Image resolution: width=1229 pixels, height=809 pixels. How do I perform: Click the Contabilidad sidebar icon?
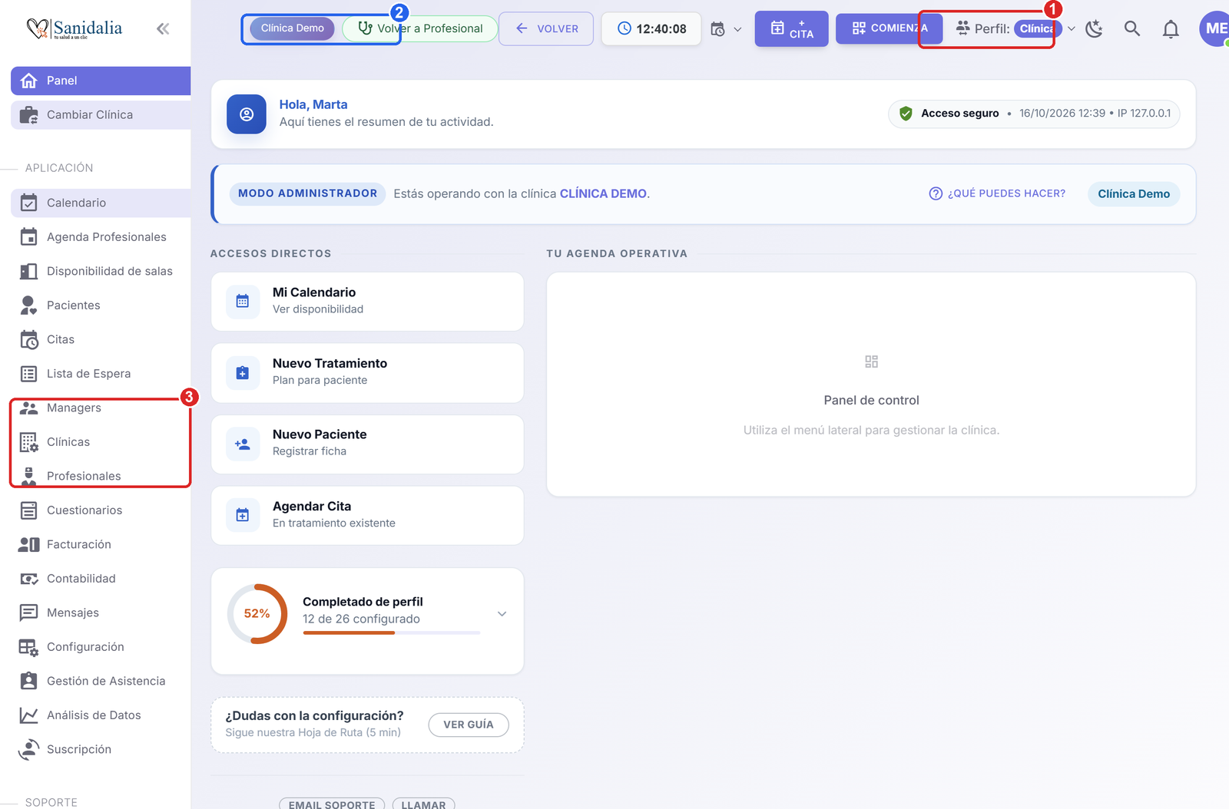point(28,579)
